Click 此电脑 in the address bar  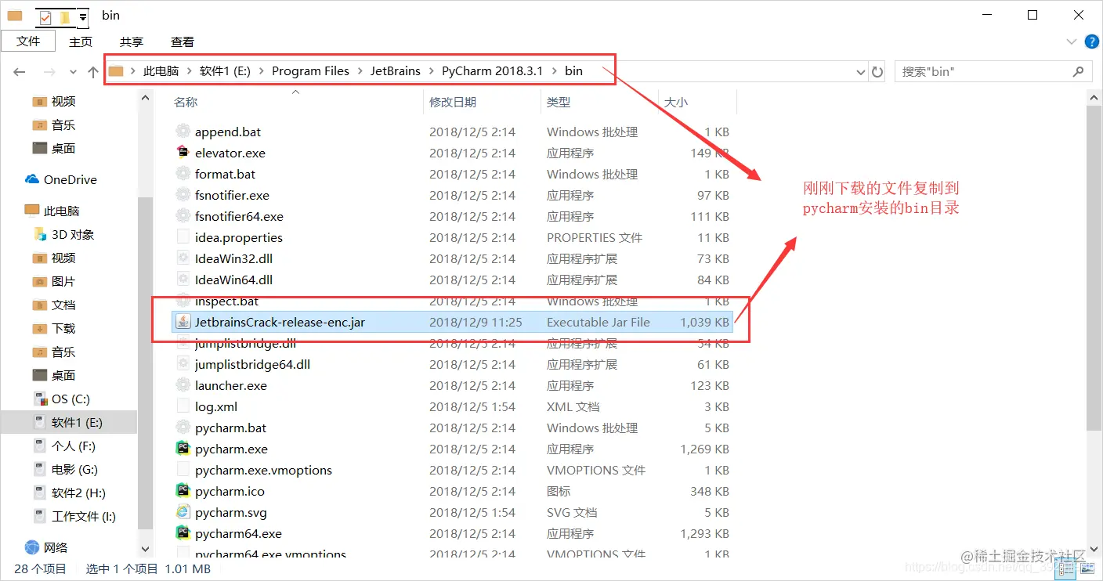coord(161,70)
